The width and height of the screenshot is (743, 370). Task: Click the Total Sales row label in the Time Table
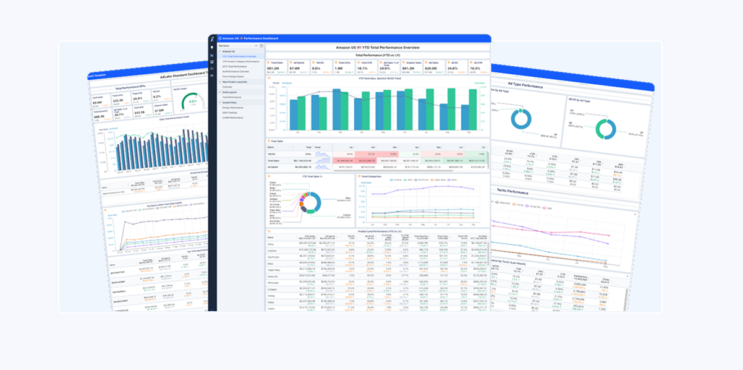pos(273,161)
